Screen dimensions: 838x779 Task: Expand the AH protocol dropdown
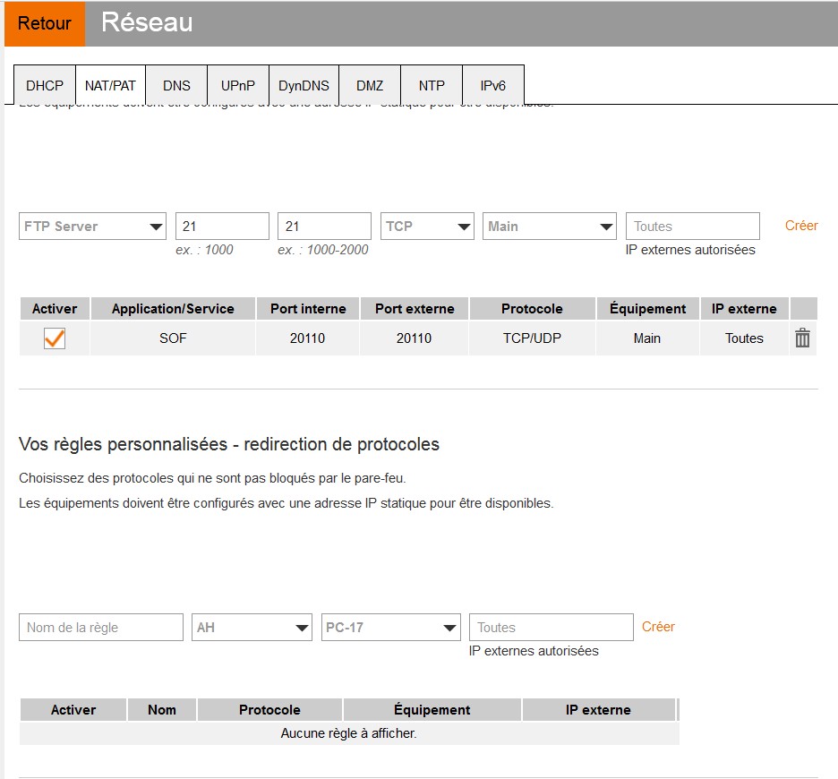point(252,628)
